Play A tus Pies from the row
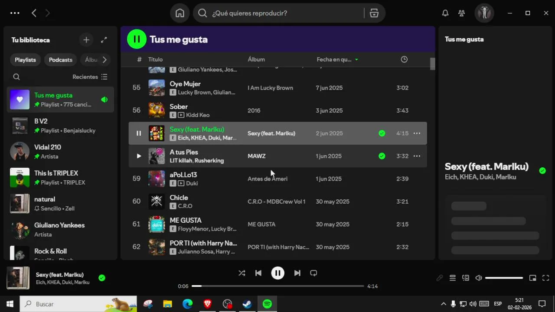 (x=139, y=156)
